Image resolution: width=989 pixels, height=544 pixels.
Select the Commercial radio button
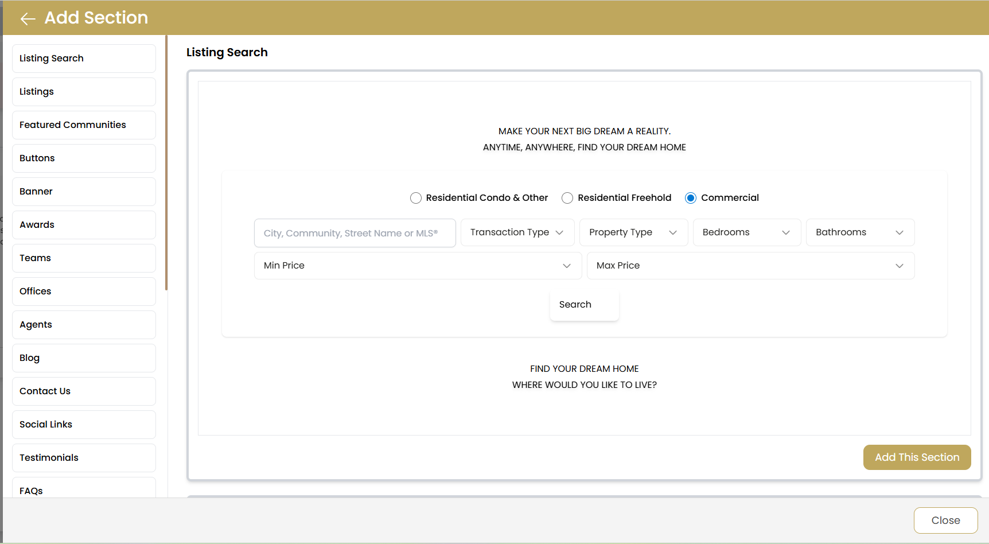pyautogui.click(x=690, y=197)
